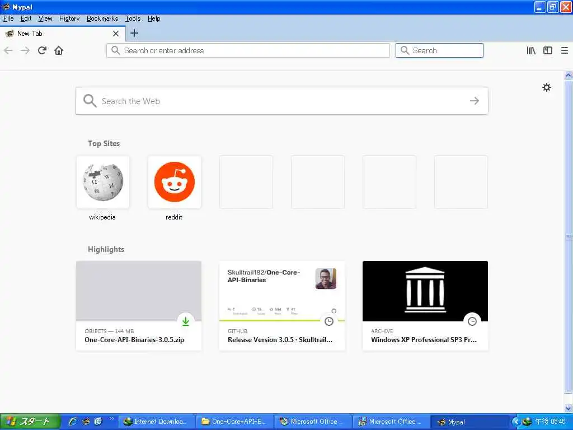Click the Highlights section heading
The width and height of the screenshot is (573, 430).
[x=106, y=249]
